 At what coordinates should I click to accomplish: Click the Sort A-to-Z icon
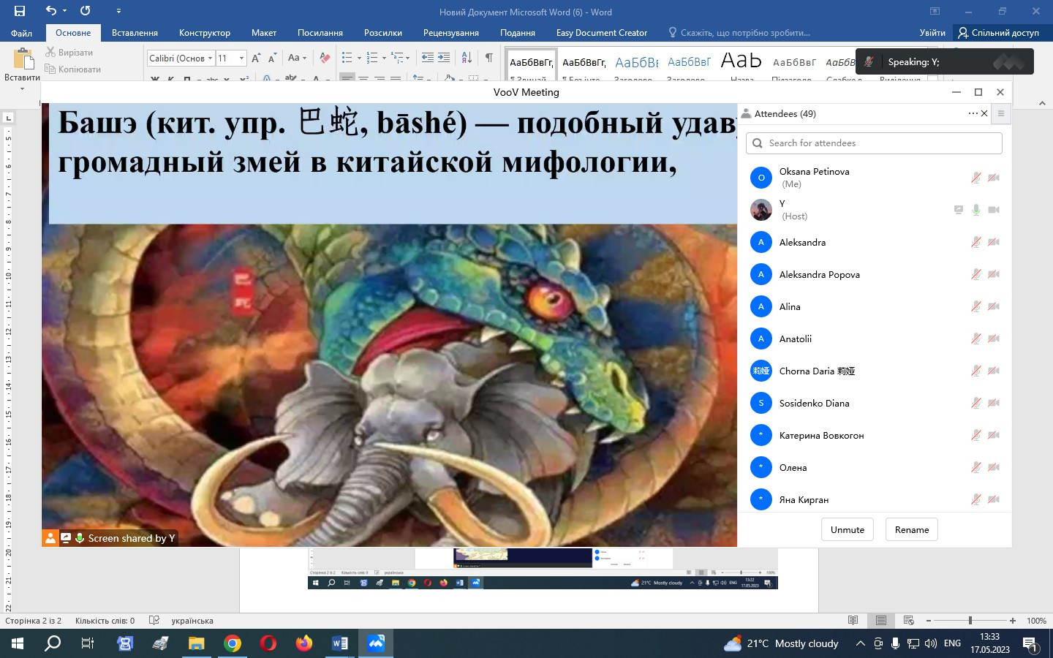[x=467, y=58]
